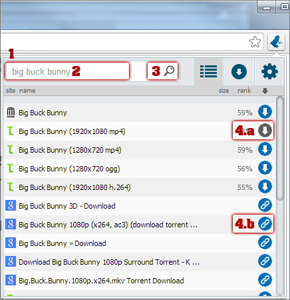Click site icon of 1920x1080 mp4 row

[x=11, y=131]
